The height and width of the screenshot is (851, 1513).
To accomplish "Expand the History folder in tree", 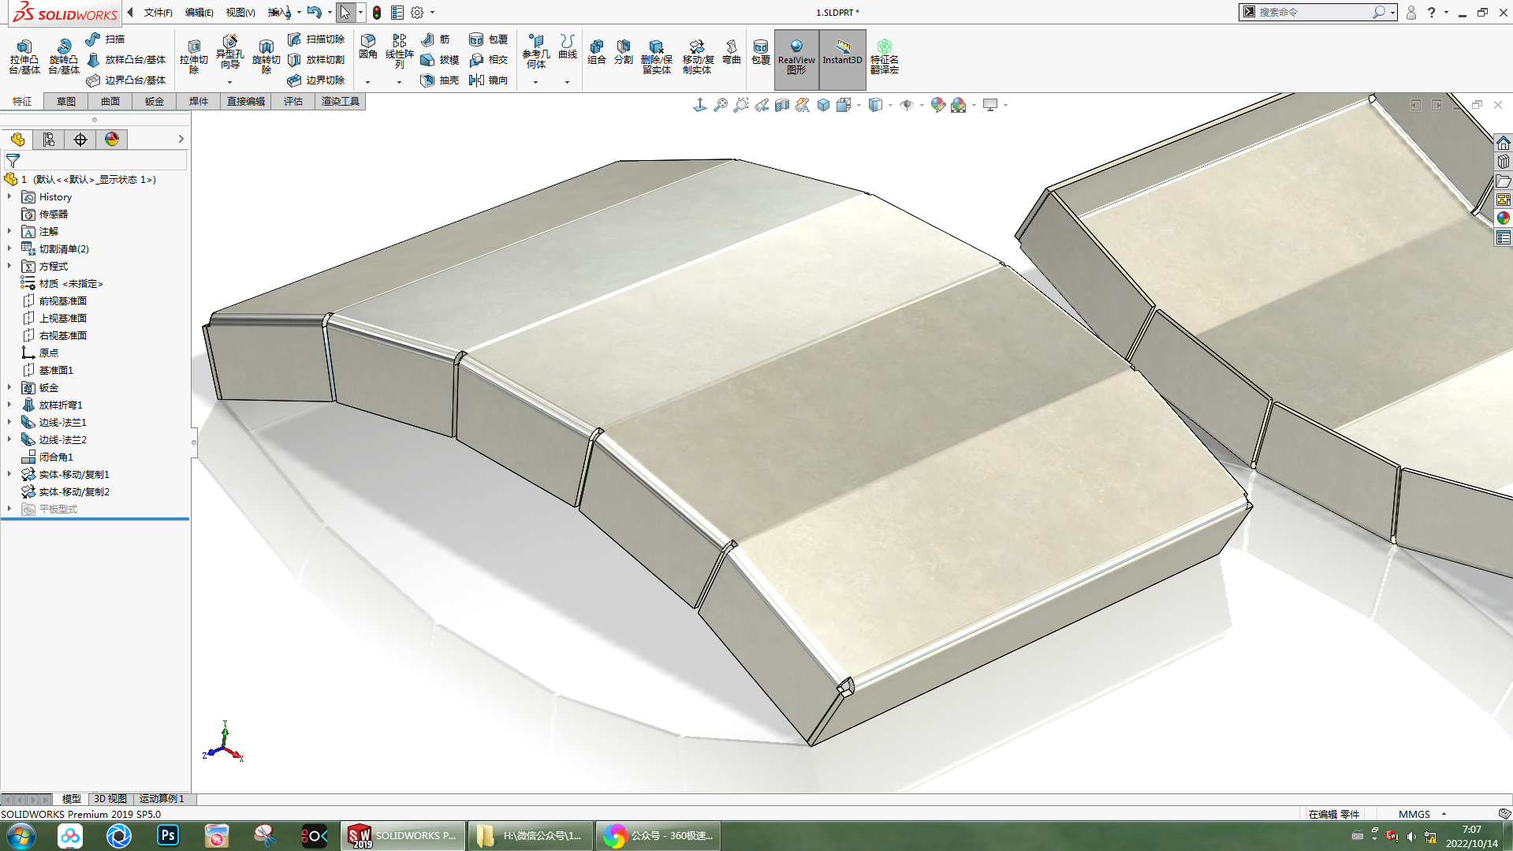I will pos(9,196).
